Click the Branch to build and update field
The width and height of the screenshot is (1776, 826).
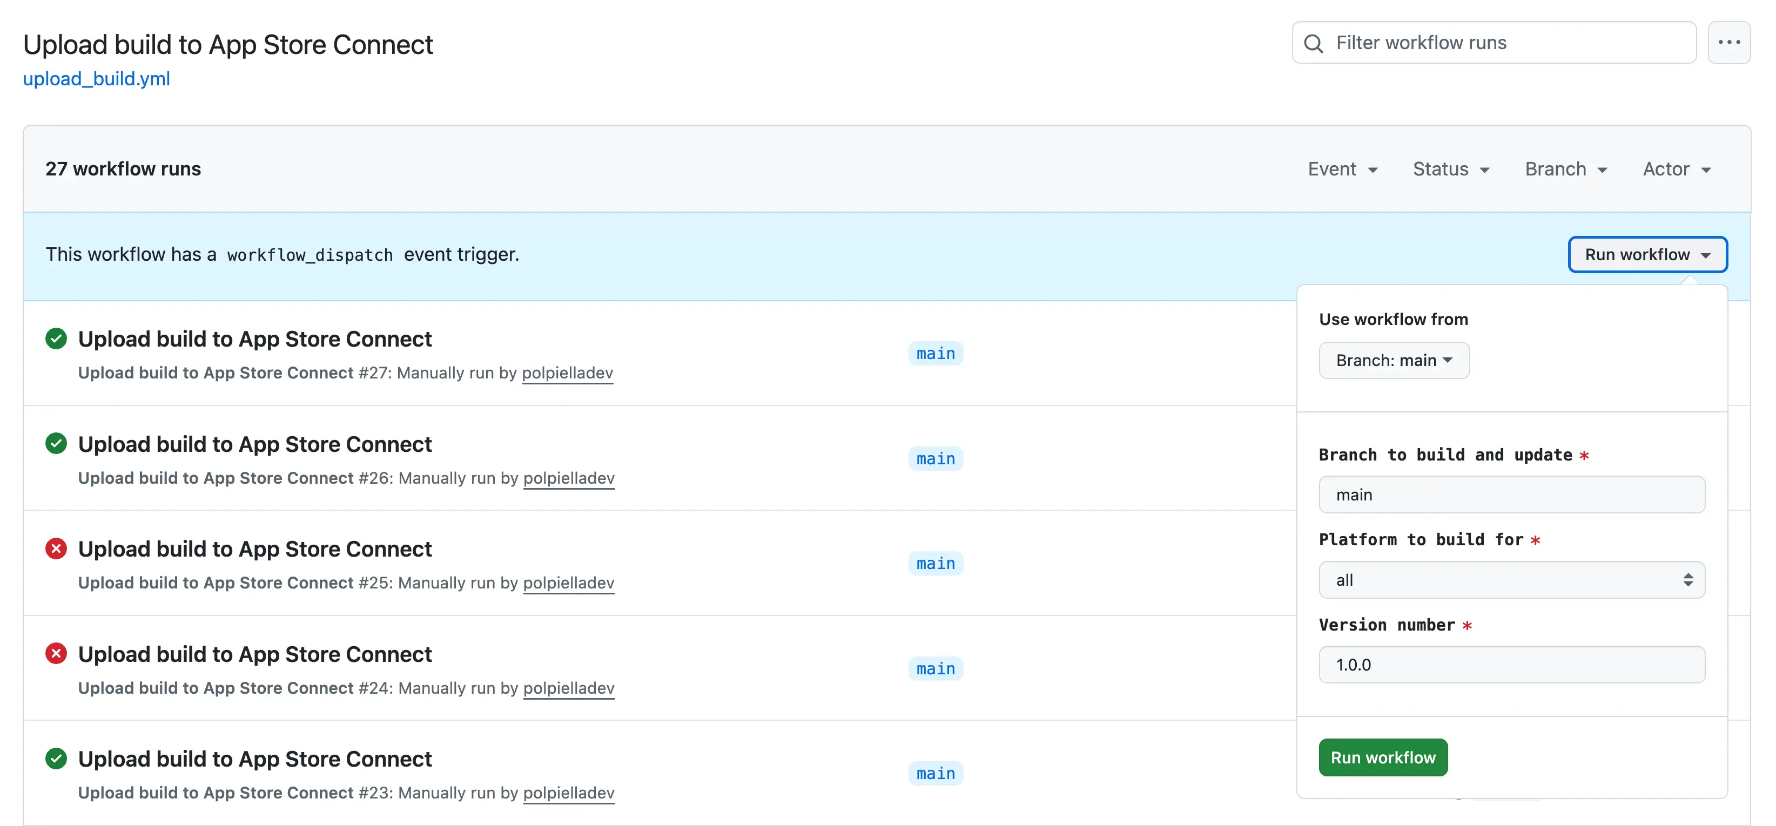pyautogui.click(x=1512, y=494)
